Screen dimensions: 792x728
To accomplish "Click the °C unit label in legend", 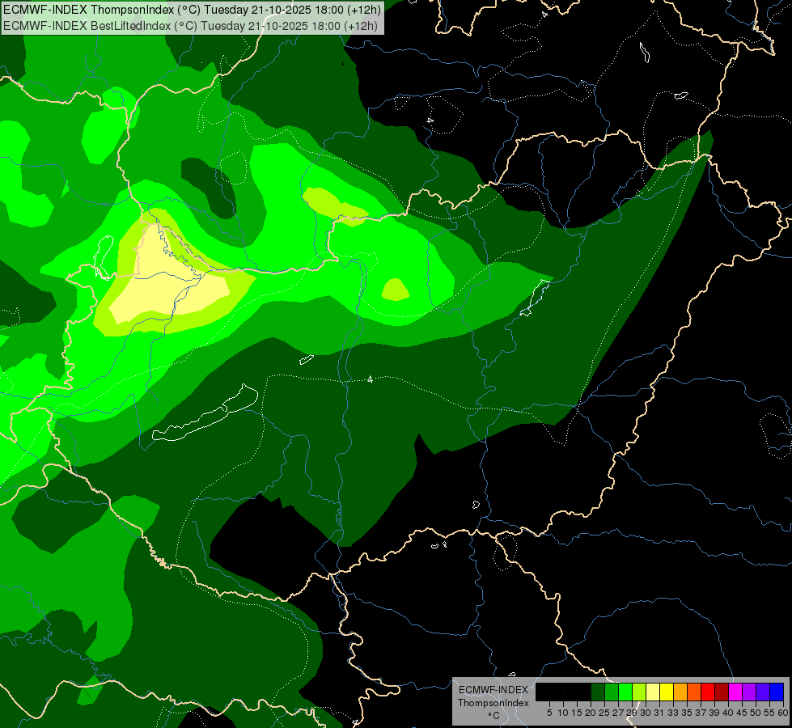I will click(x=494, y=716).
